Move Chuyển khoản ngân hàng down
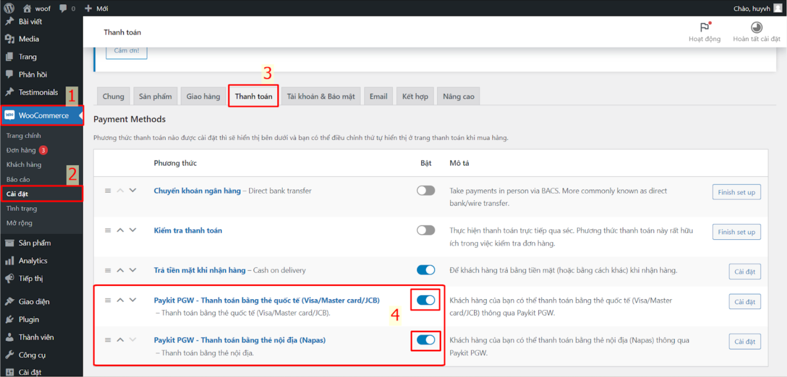The width and height of the screenshot is (787, 377). pyautogui.click(x=133, y=190)
